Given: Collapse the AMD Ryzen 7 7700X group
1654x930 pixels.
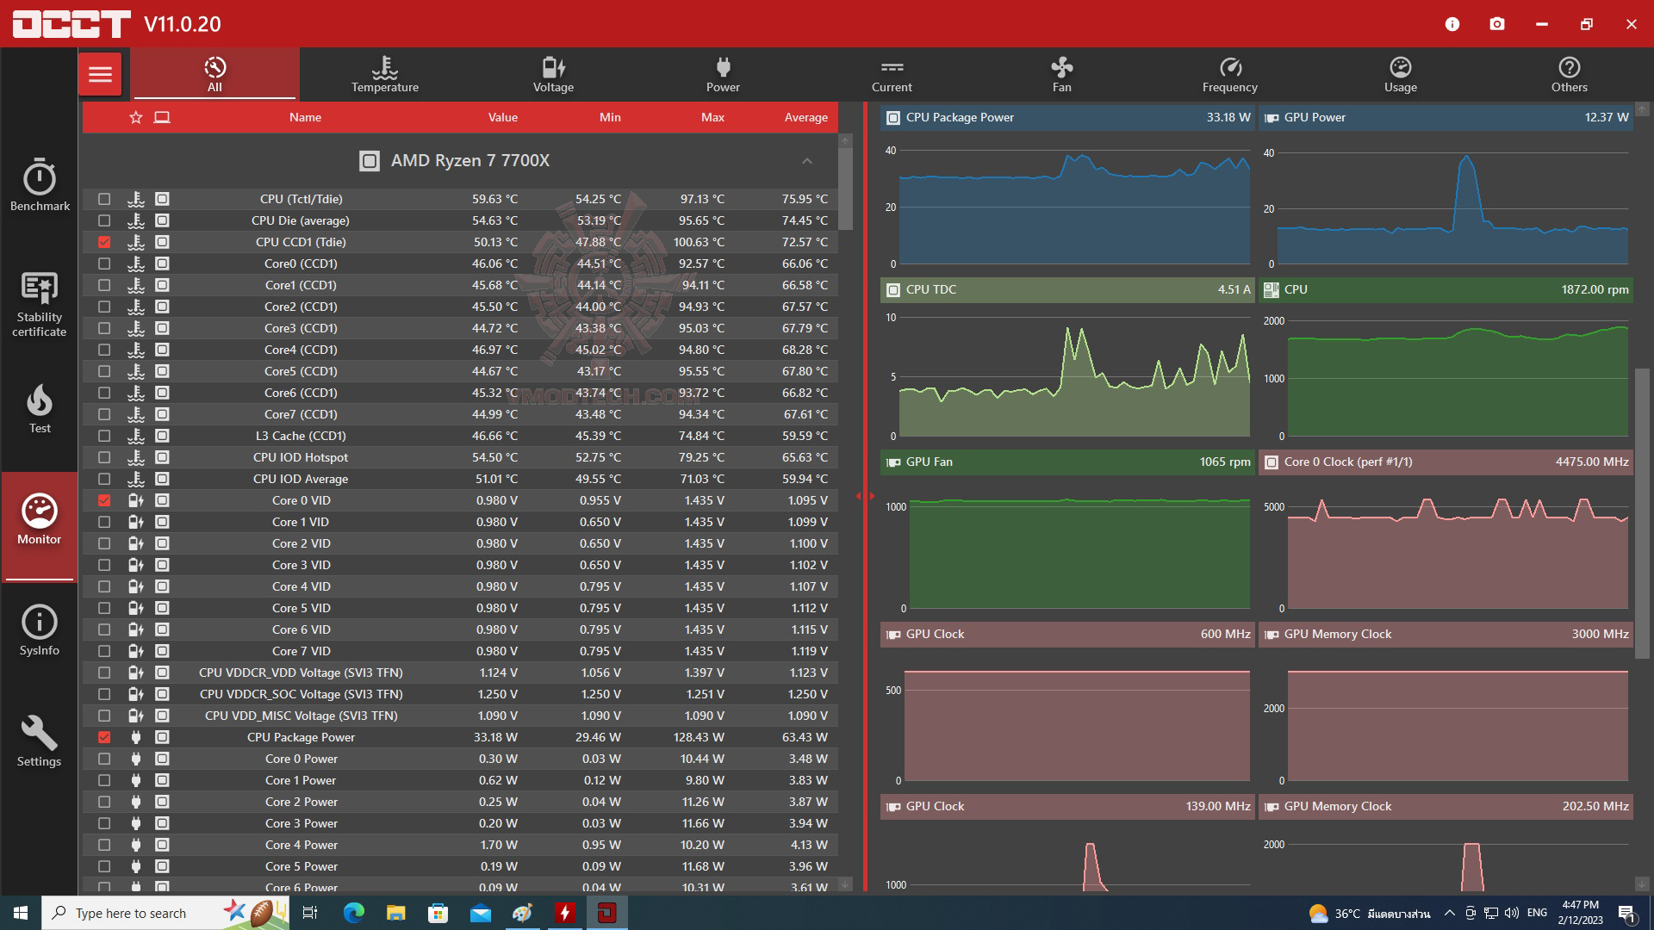Looking at the screenshot, I should (806, 161).
